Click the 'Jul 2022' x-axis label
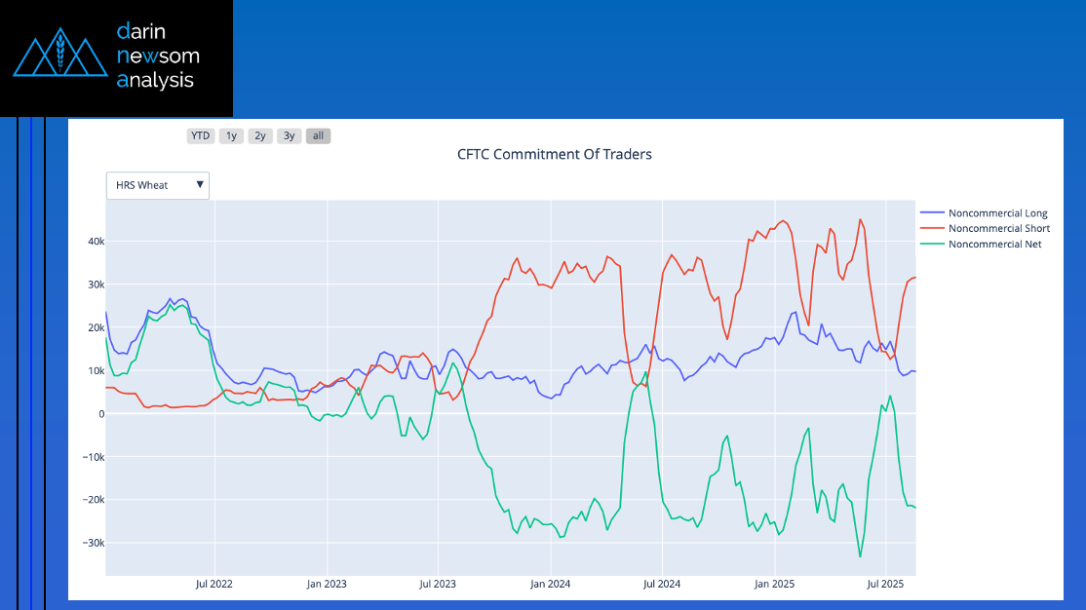The height and width of the screenshot is (610, 1086). (214, 585)
